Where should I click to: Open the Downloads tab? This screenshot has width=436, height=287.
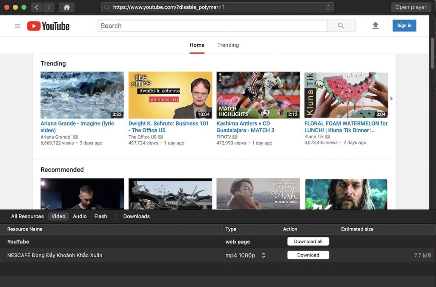pyautogui.click(x=136, y=216)
